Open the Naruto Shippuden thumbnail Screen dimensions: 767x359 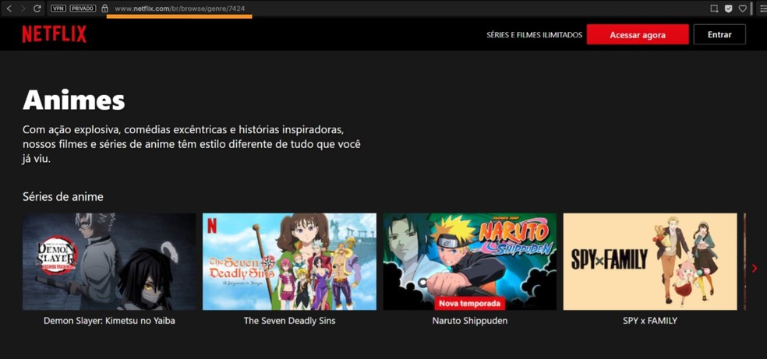tap(469, 262)
